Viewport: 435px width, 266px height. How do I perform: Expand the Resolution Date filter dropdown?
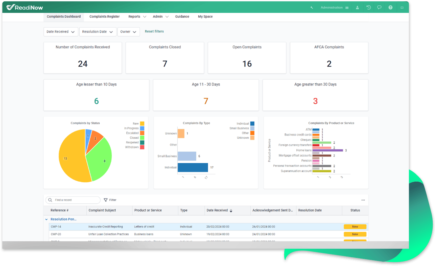pyautogui.click(x=98, y=32)
